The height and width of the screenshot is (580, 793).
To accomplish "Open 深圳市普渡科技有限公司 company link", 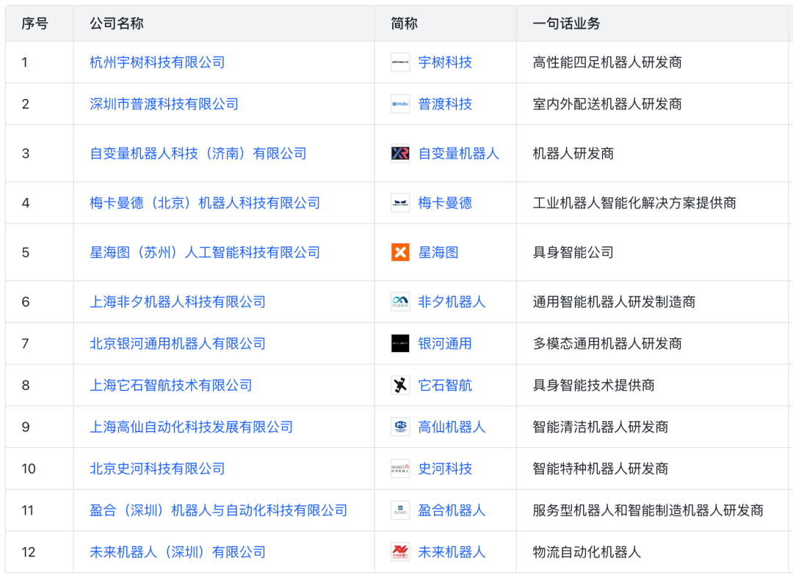I will tap(164, 104).
